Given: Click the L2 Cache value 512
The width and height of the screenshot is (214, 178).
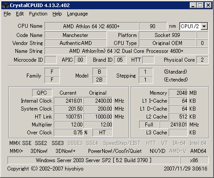Looking at the screenshot, I should point(178,117).
